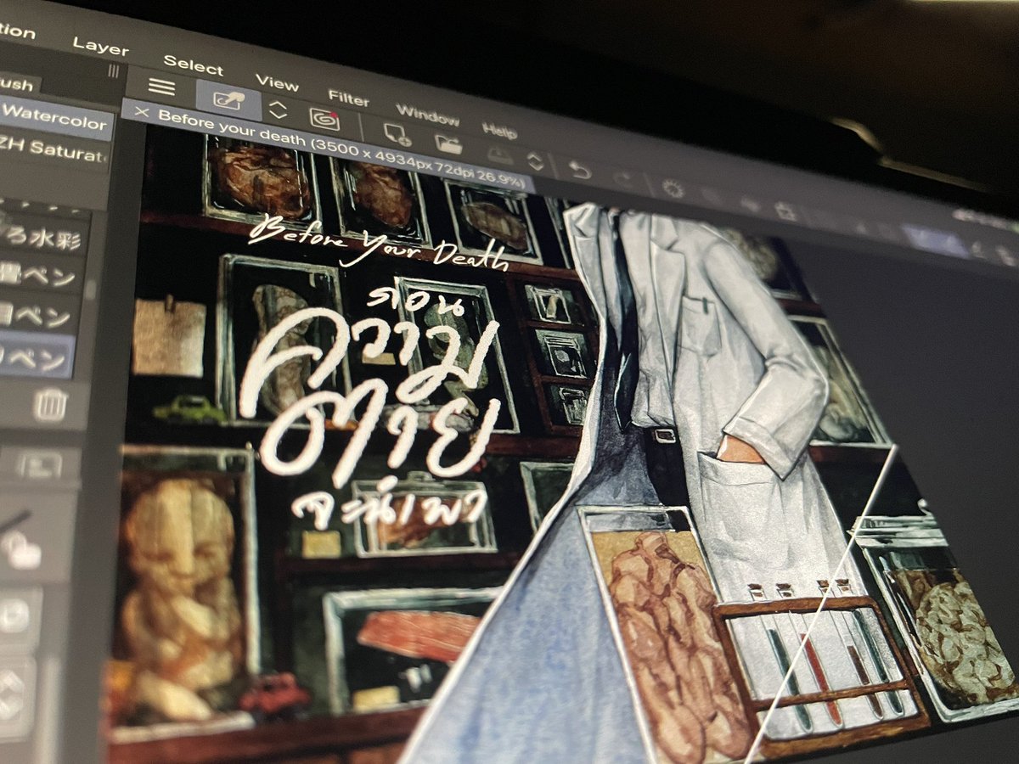The image size is (1019, 764).
Task: Expand the up-down chevron next to edit icon
Action: coord(278,110)
